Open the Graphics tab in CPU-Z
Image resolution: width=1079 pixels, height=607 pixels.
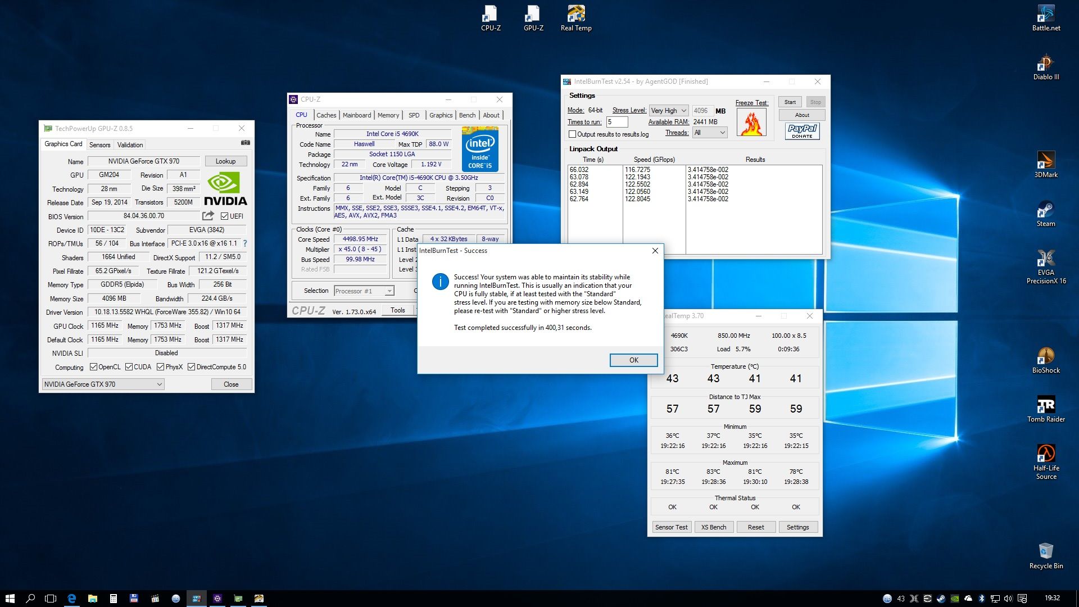441,115
